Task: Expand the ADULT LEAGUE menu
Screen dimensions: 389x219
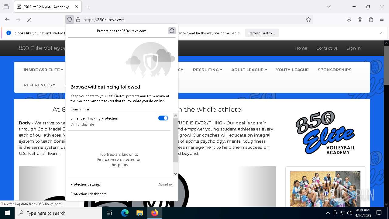Action: (x=249, y=70)
